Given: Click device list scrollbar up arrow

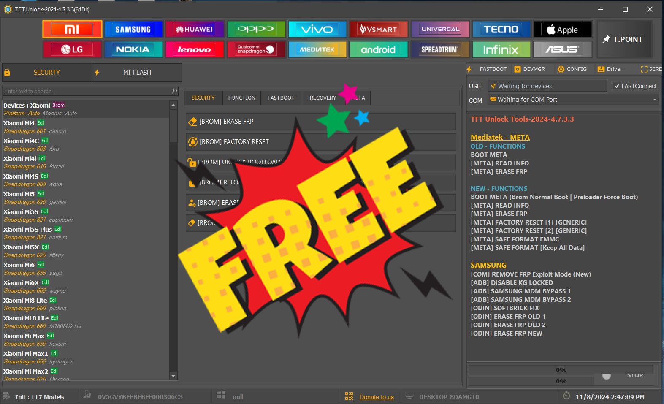Looking at the screenshot, I should pos(173,105).
